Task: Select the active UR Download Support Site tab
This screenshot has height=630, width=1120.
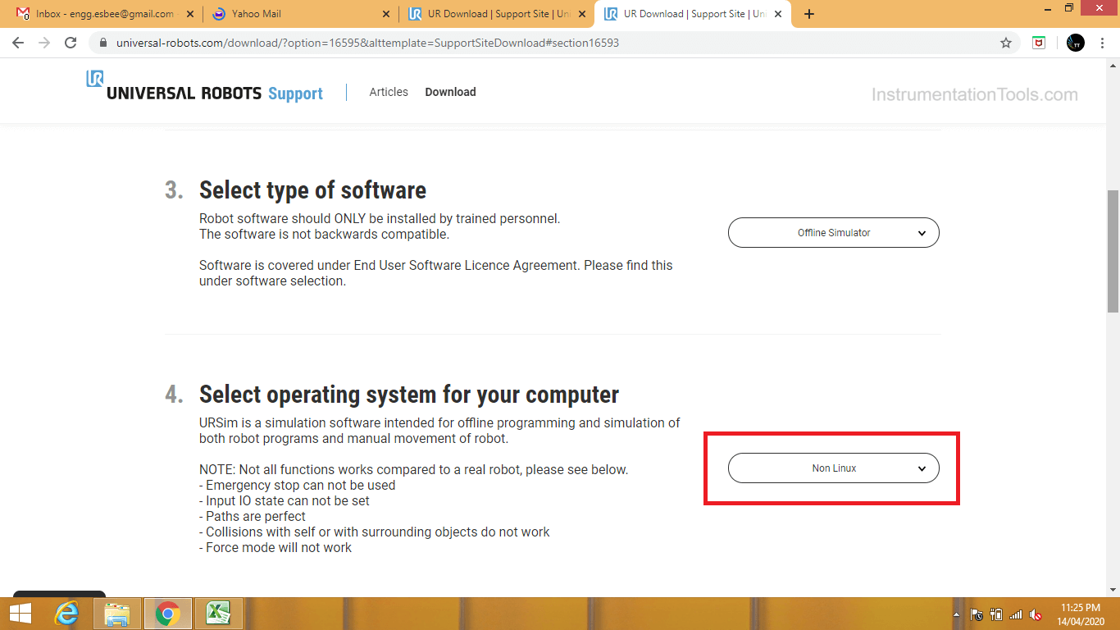Action: [x=691, y=14]
